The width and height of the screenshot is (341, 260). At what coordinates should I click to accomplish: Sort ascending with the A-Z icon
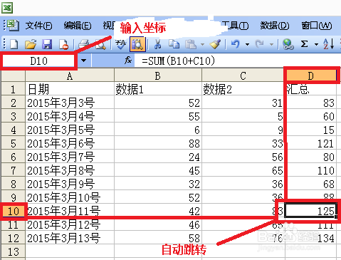click(328, 44)
